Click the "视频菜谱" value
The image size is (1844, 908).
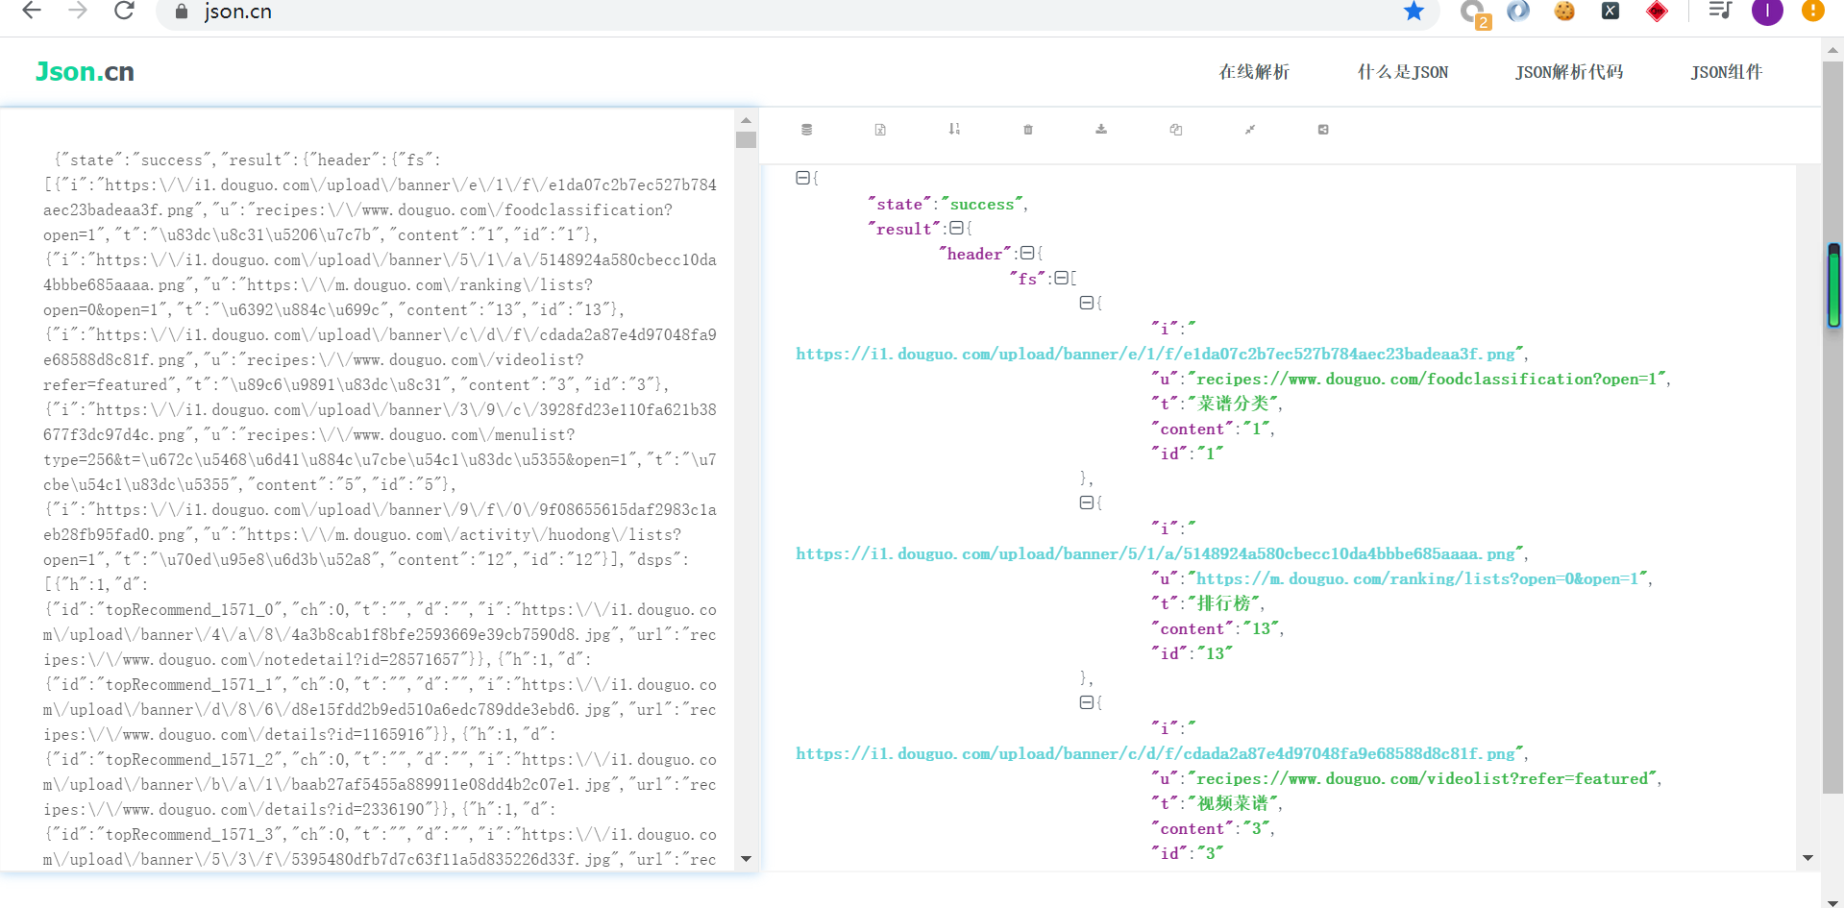(1233, 803)
